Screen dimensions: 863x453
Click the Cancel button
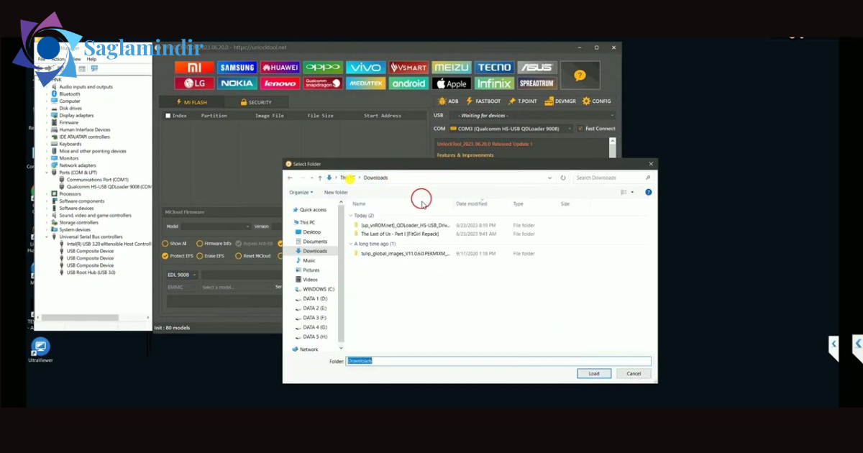click(634, 374)
